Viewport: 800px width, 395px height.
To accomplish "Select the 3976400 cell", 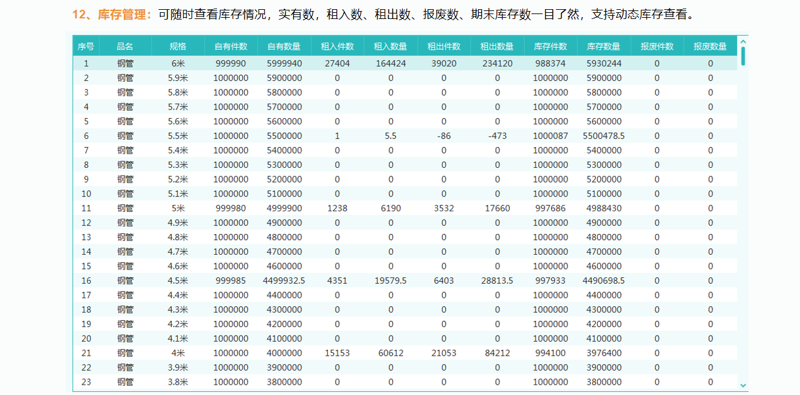I will pos(604,353).
